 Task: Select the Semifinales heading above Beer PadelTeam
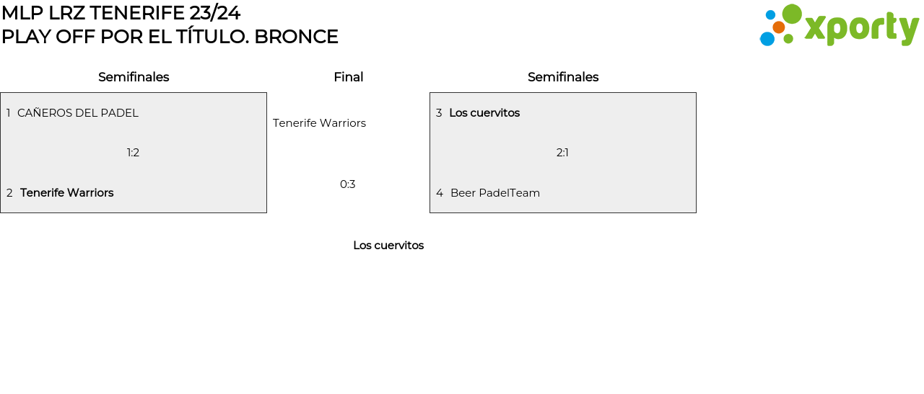coord(563,77)
